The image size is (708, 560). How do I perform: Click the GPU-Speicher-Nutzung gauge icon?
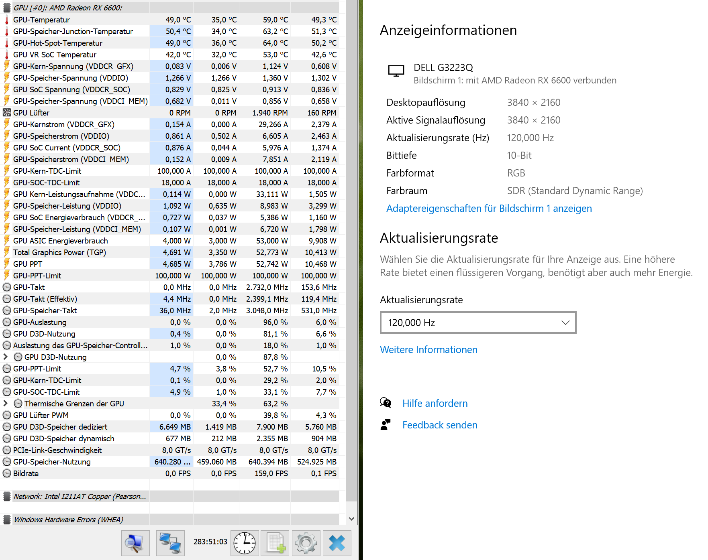pyautogui.click(x=7, y=462)
